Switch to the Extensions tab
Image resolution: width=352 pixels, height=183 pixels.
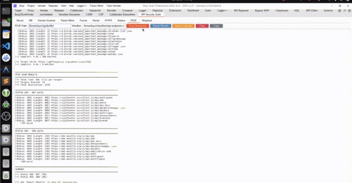coord(175,10)
